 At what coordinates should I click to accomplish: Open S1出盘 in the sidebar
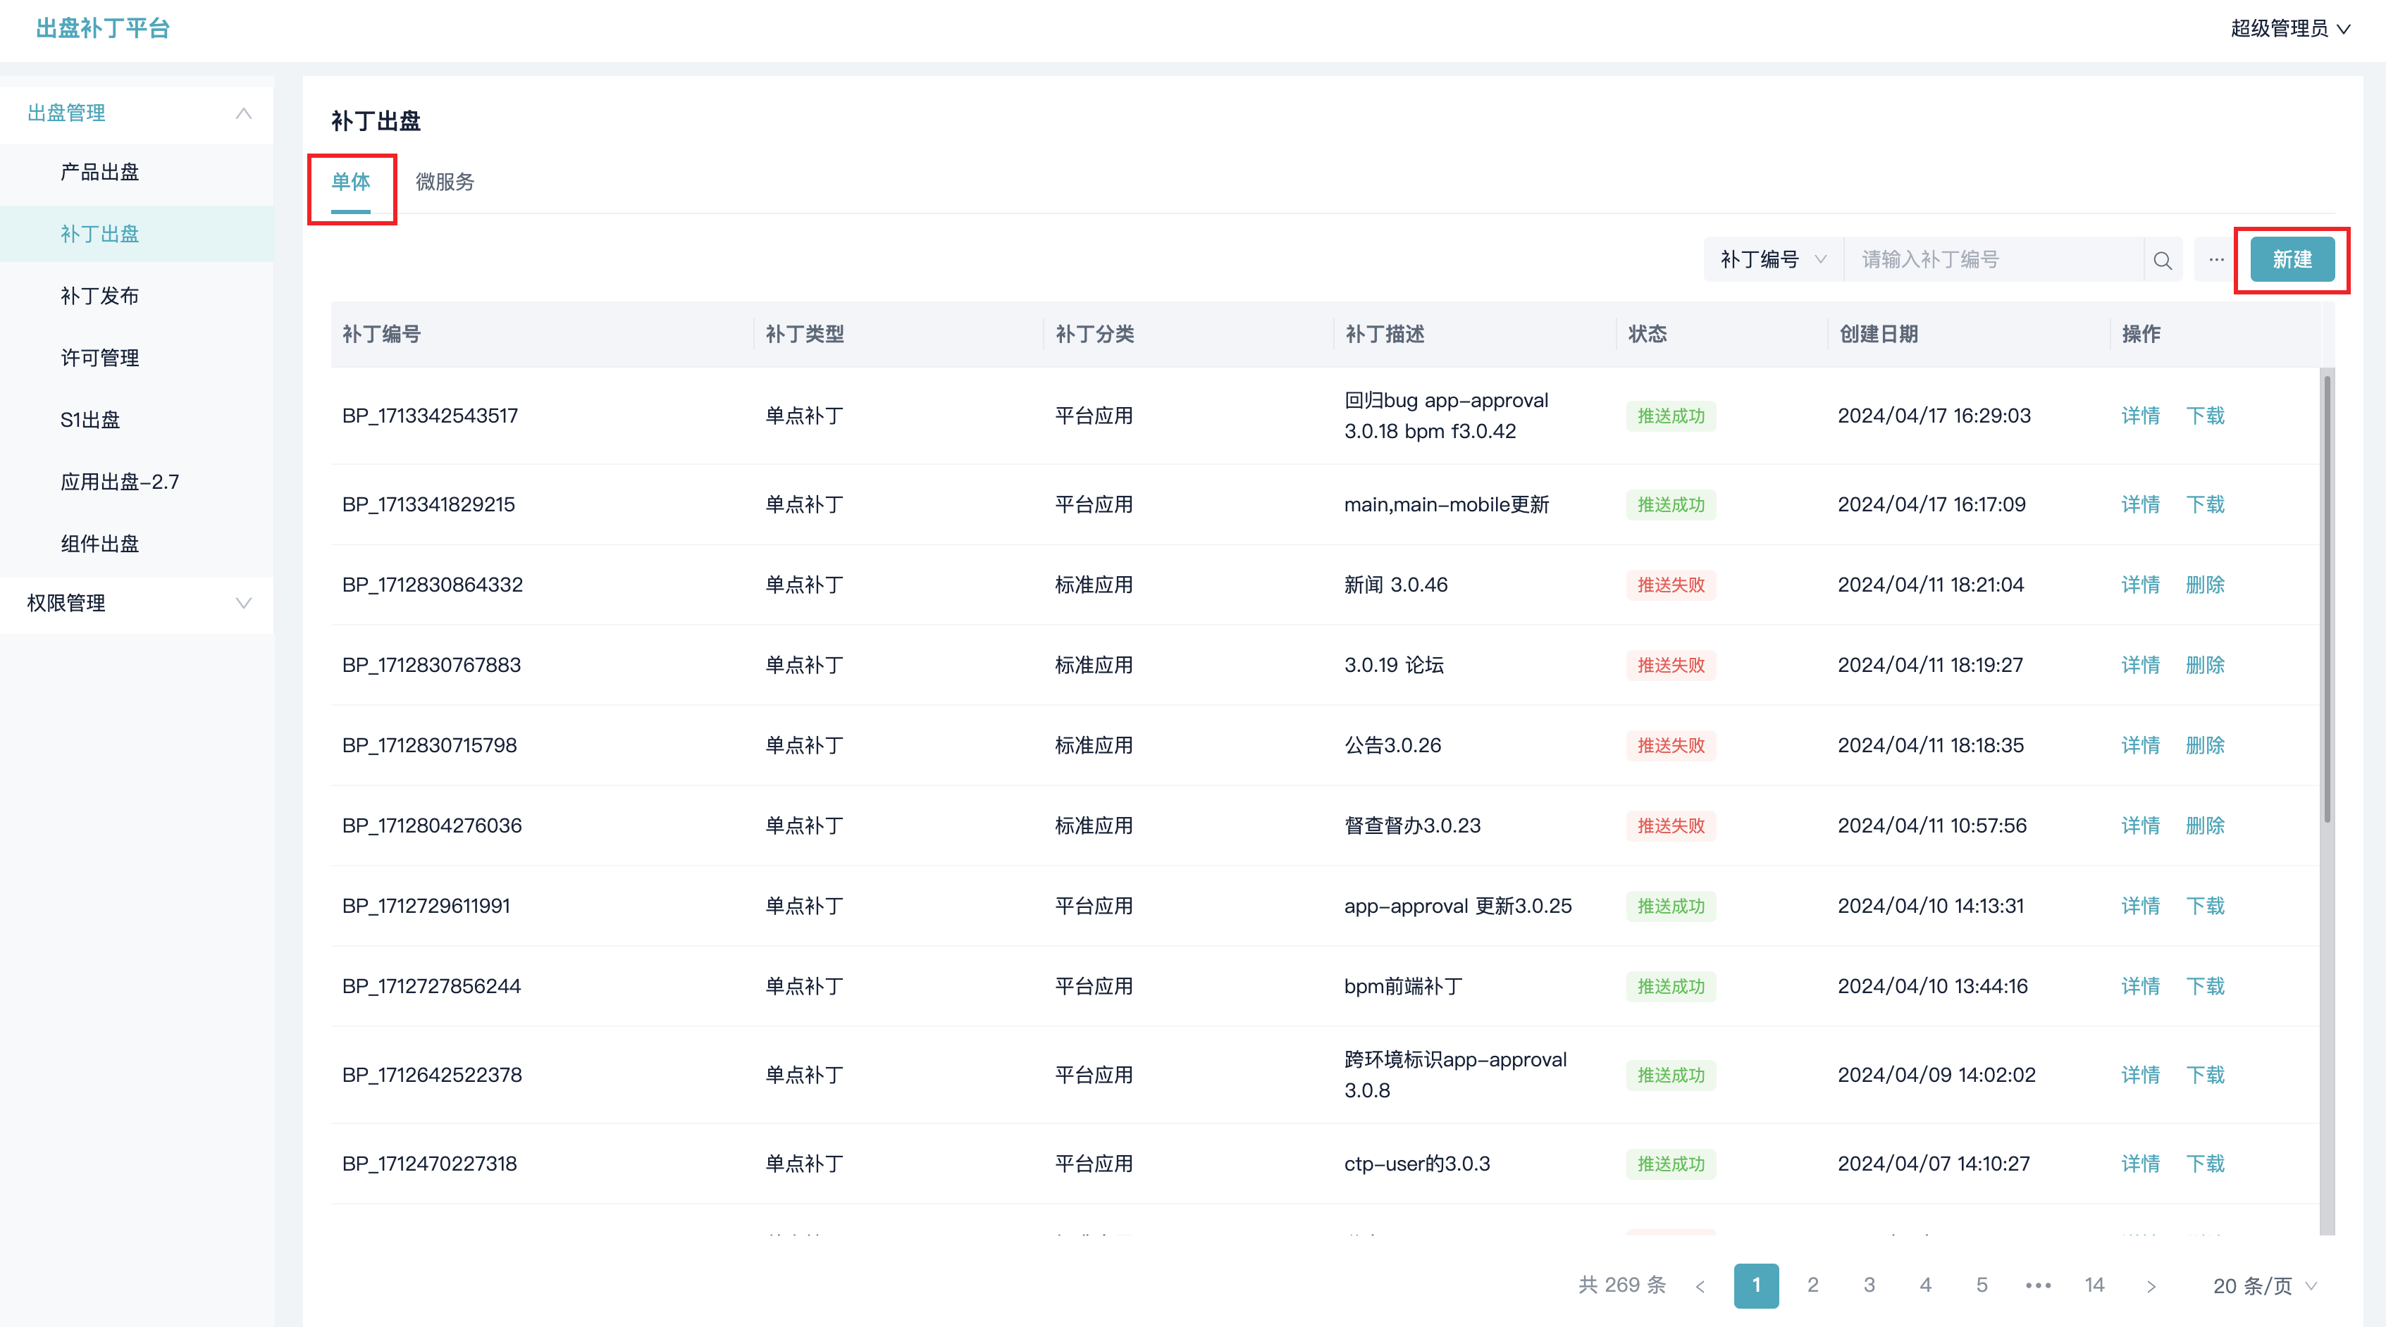pyautogui.click(x=136, y=420)
